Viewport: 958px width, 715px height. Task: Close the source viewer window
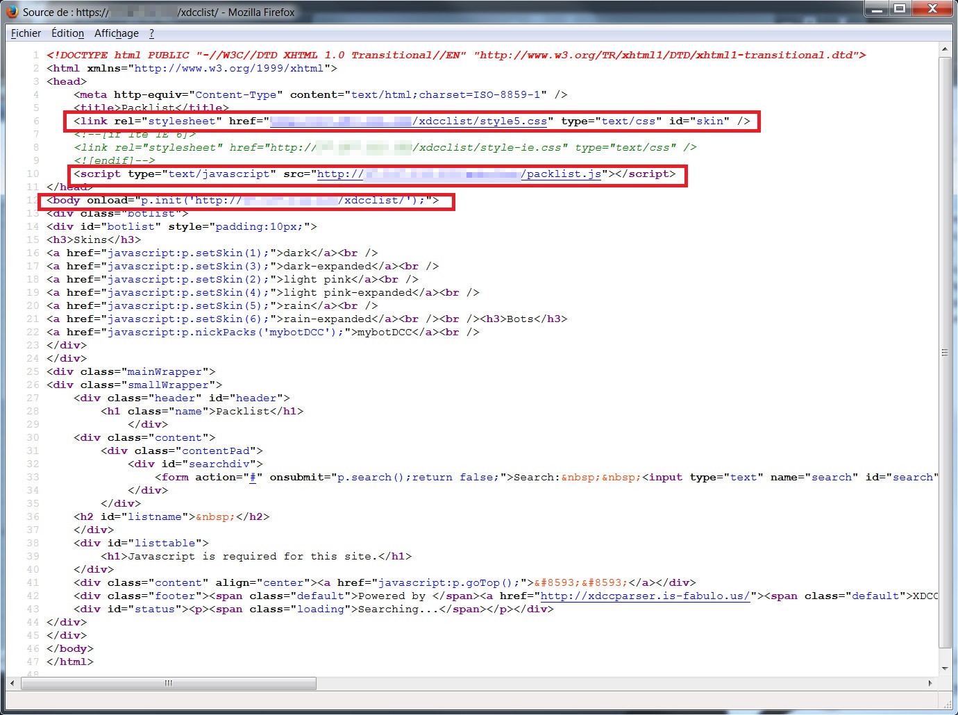tap(932, 9)
